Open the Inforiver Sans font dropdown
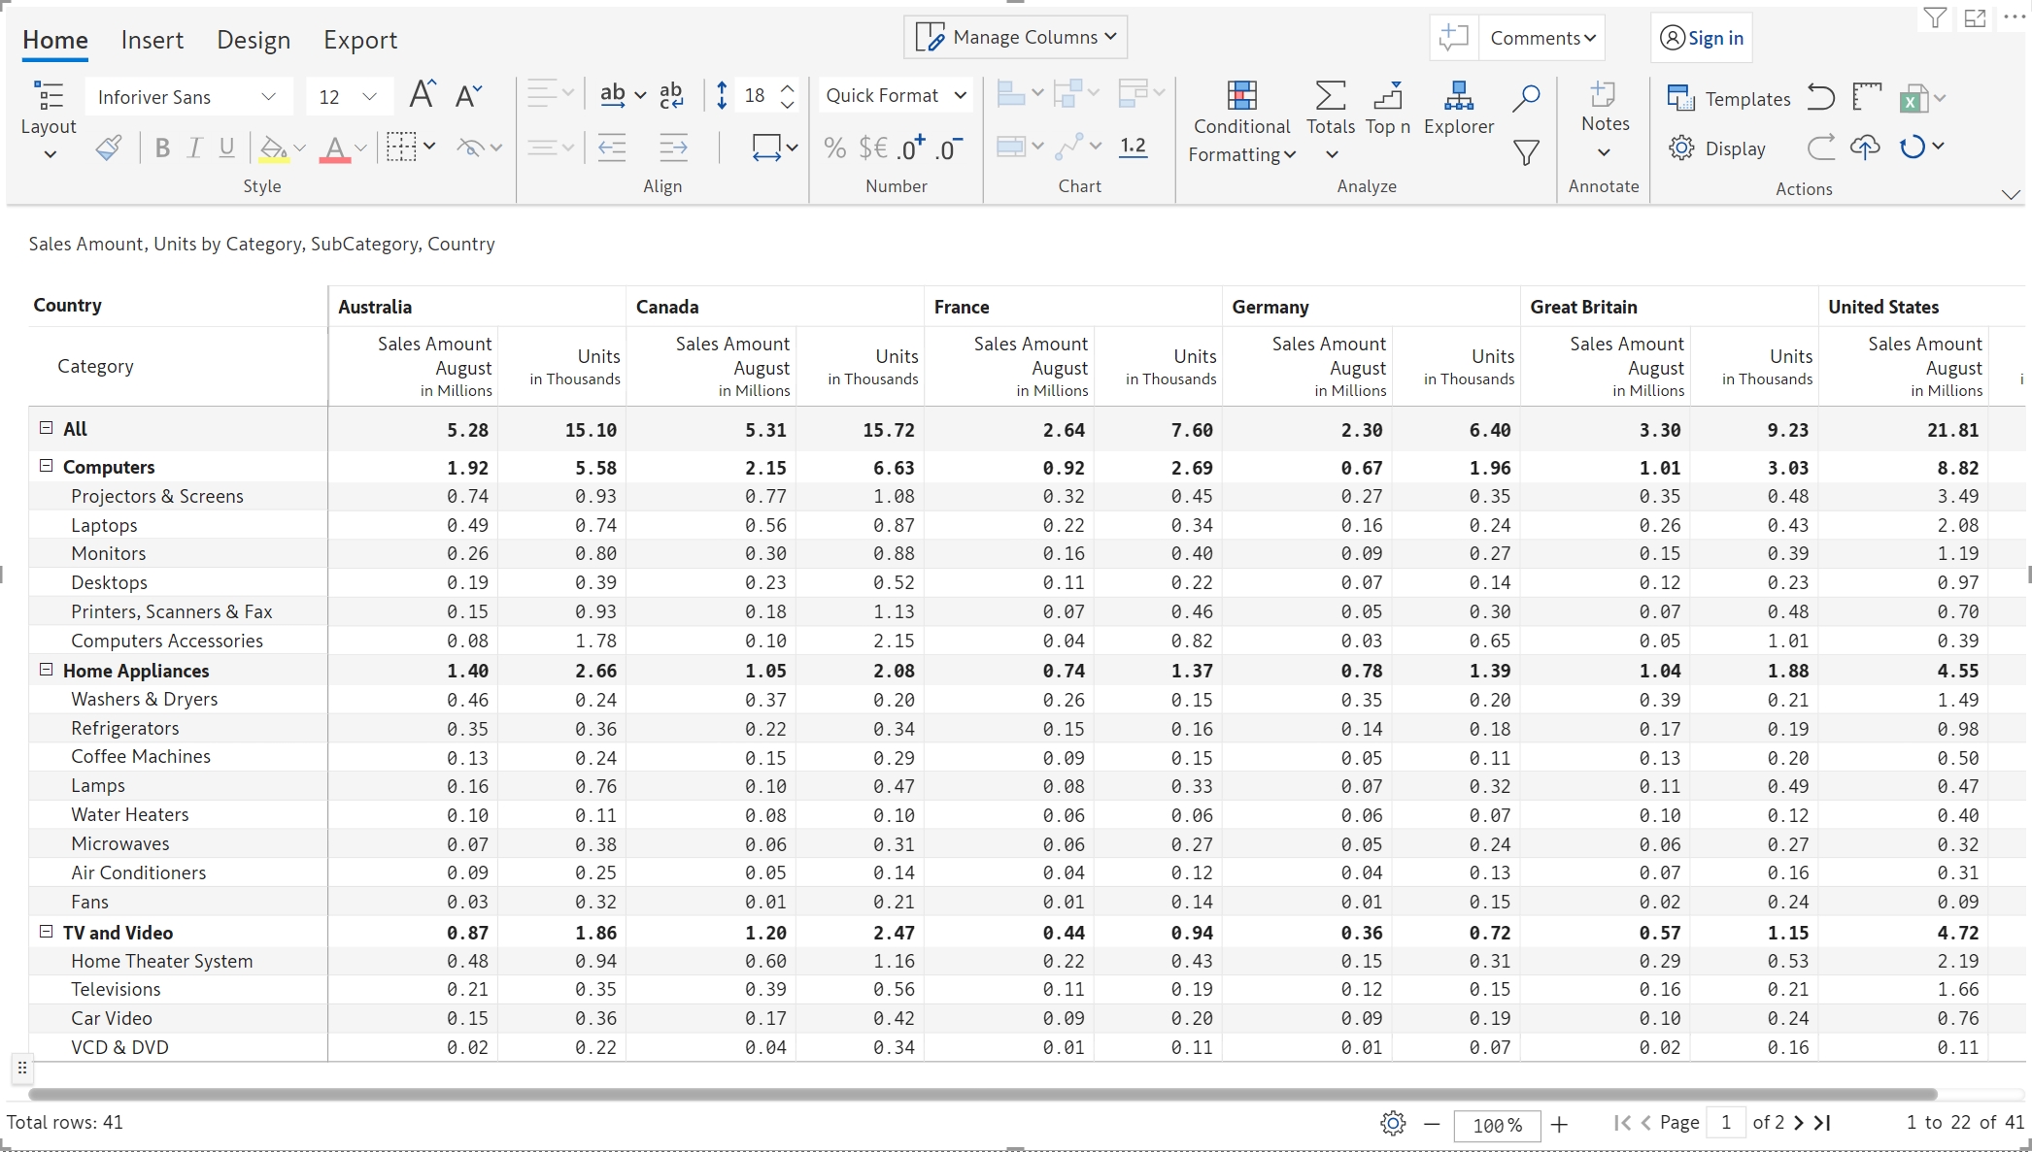Image resolution: width=2032 pixels, height=1152 pixels. [186, 97]
